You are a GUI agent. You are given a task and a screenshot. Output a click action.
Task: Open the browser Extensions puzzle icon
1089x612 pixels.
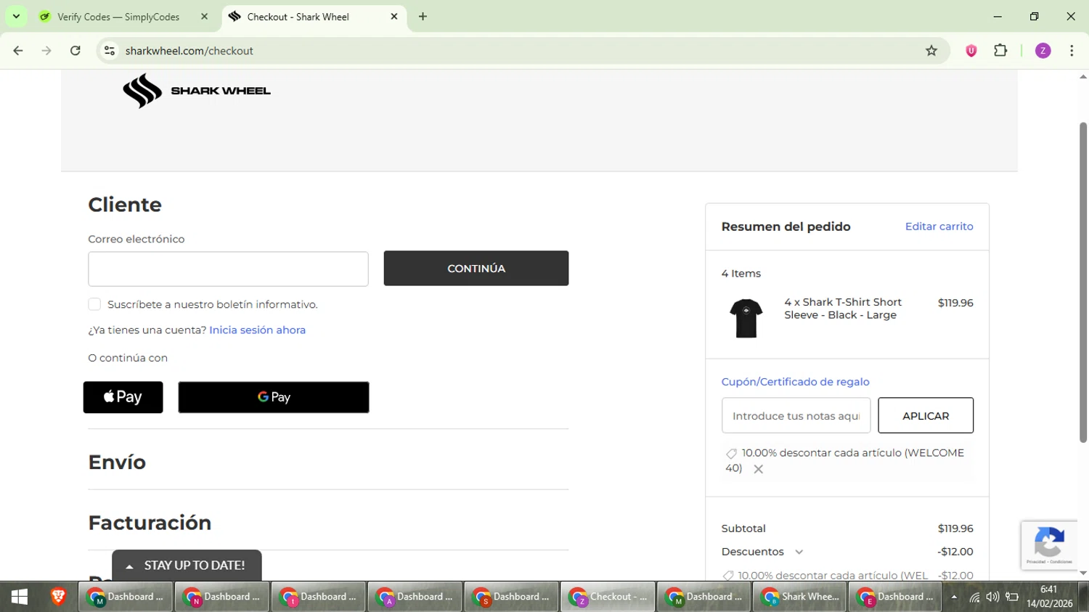(x=1000, y=51)
